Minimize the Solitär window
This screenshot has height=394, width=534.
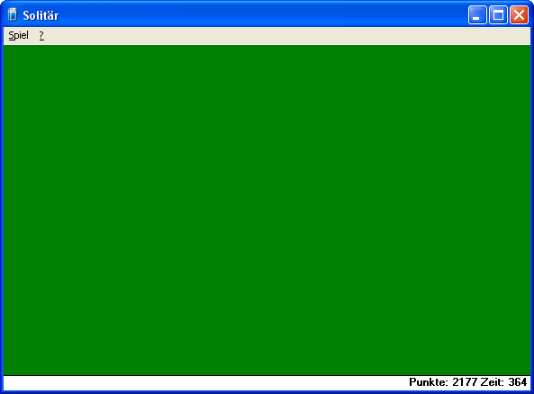pos(477,15)
